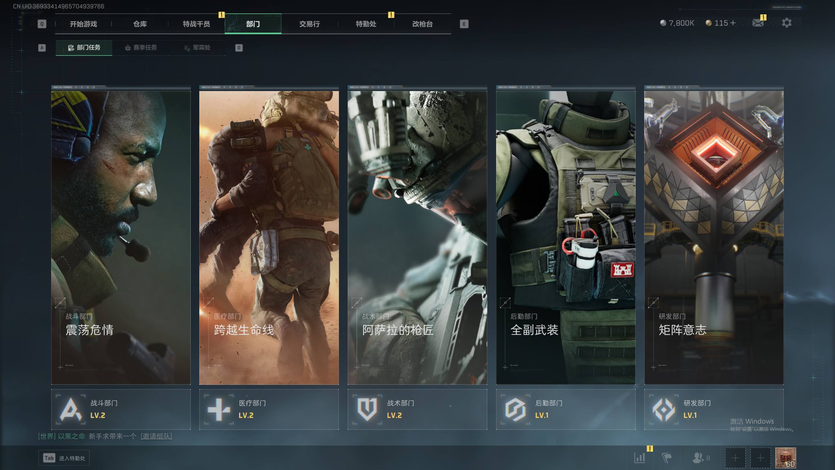Switch to the 仓库 tab
Screen dimensions: 835x470
pos(140,24)
